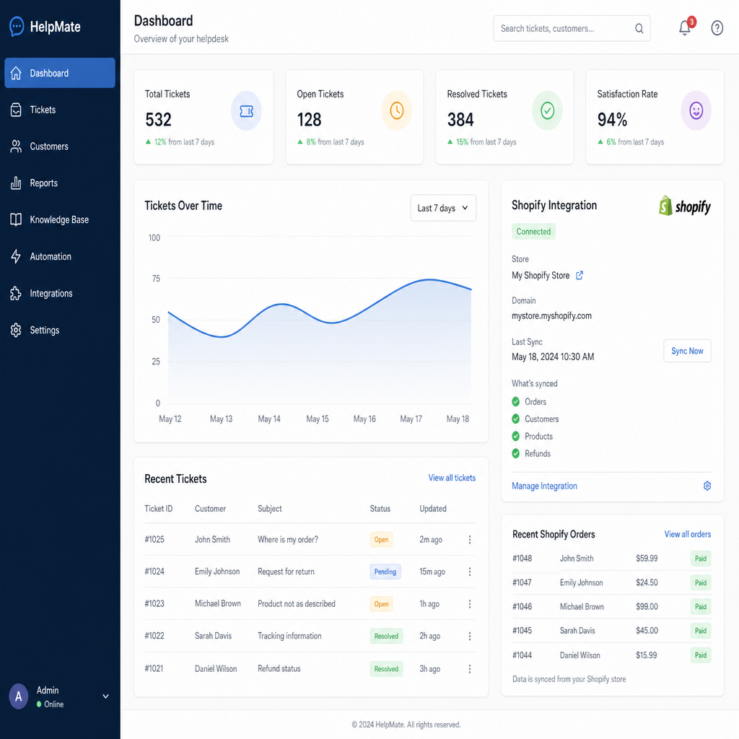Screen dimensions: 739x739
Task: Click the Refunds synced check icon
Action: tap(515, 453)
